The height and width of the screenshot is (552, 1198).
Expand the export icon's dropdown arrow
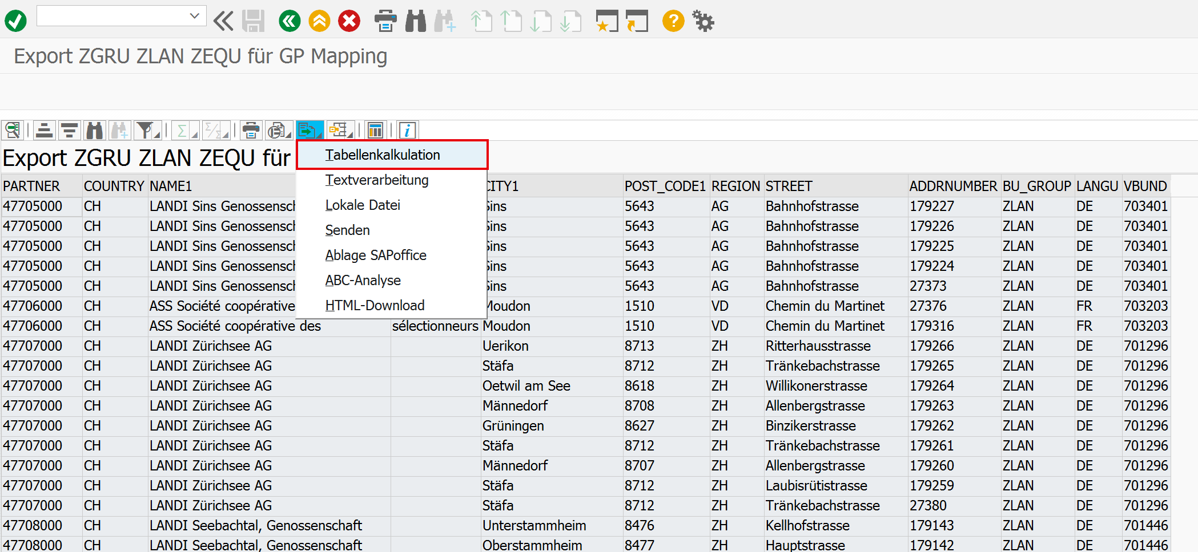click(320, 135)
